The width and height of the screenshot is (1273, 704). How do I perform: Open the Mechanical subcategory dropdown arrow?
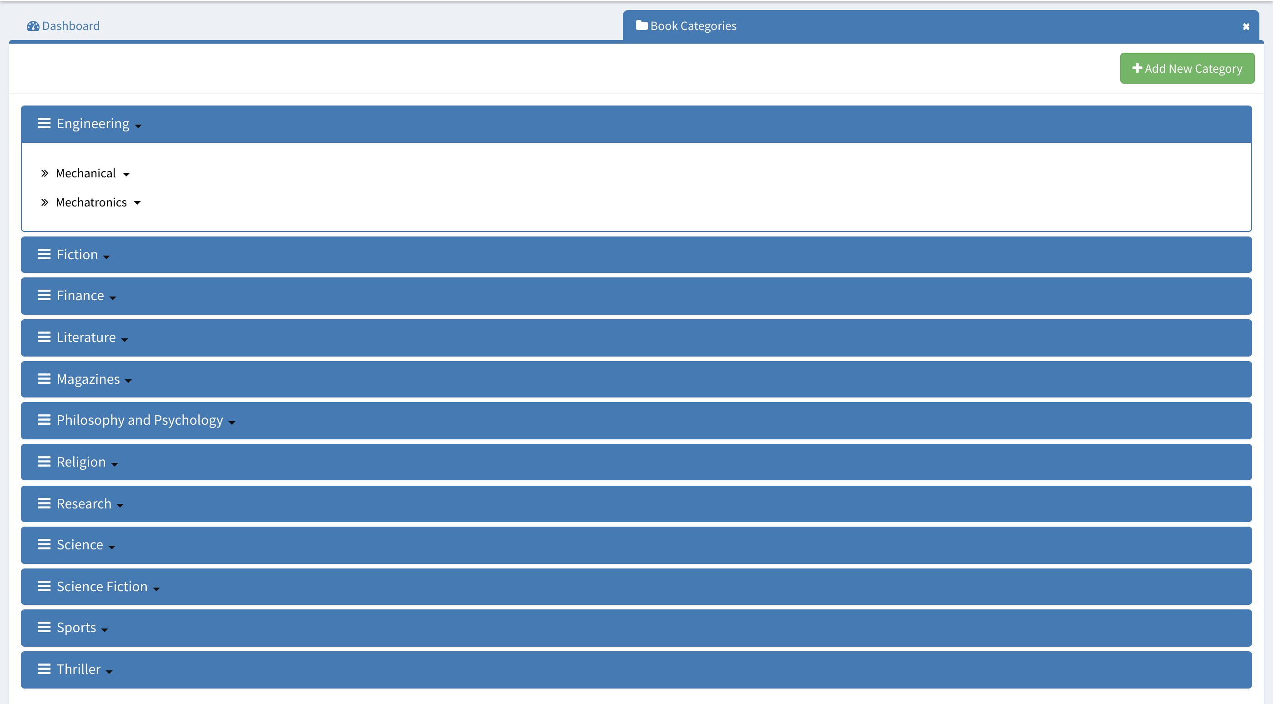tap(126, 175)
